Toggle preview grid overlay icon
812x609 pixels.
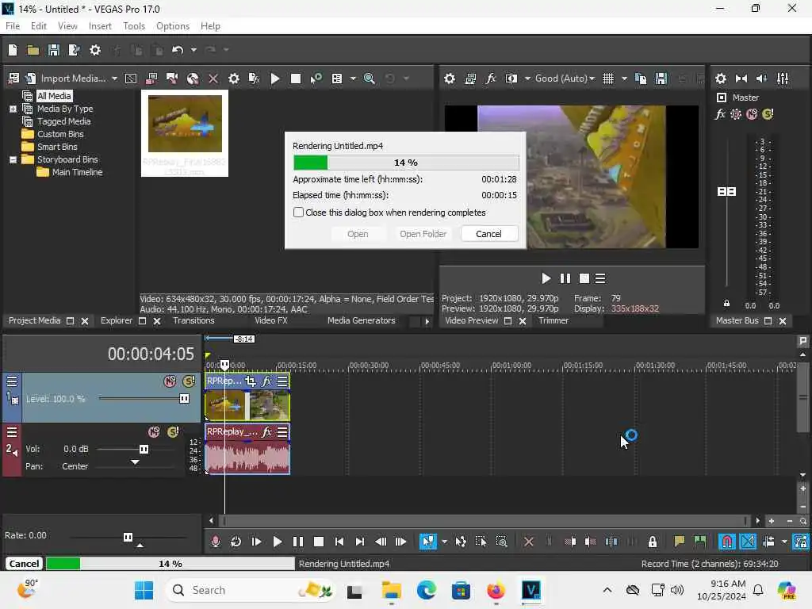coord(608,79)
